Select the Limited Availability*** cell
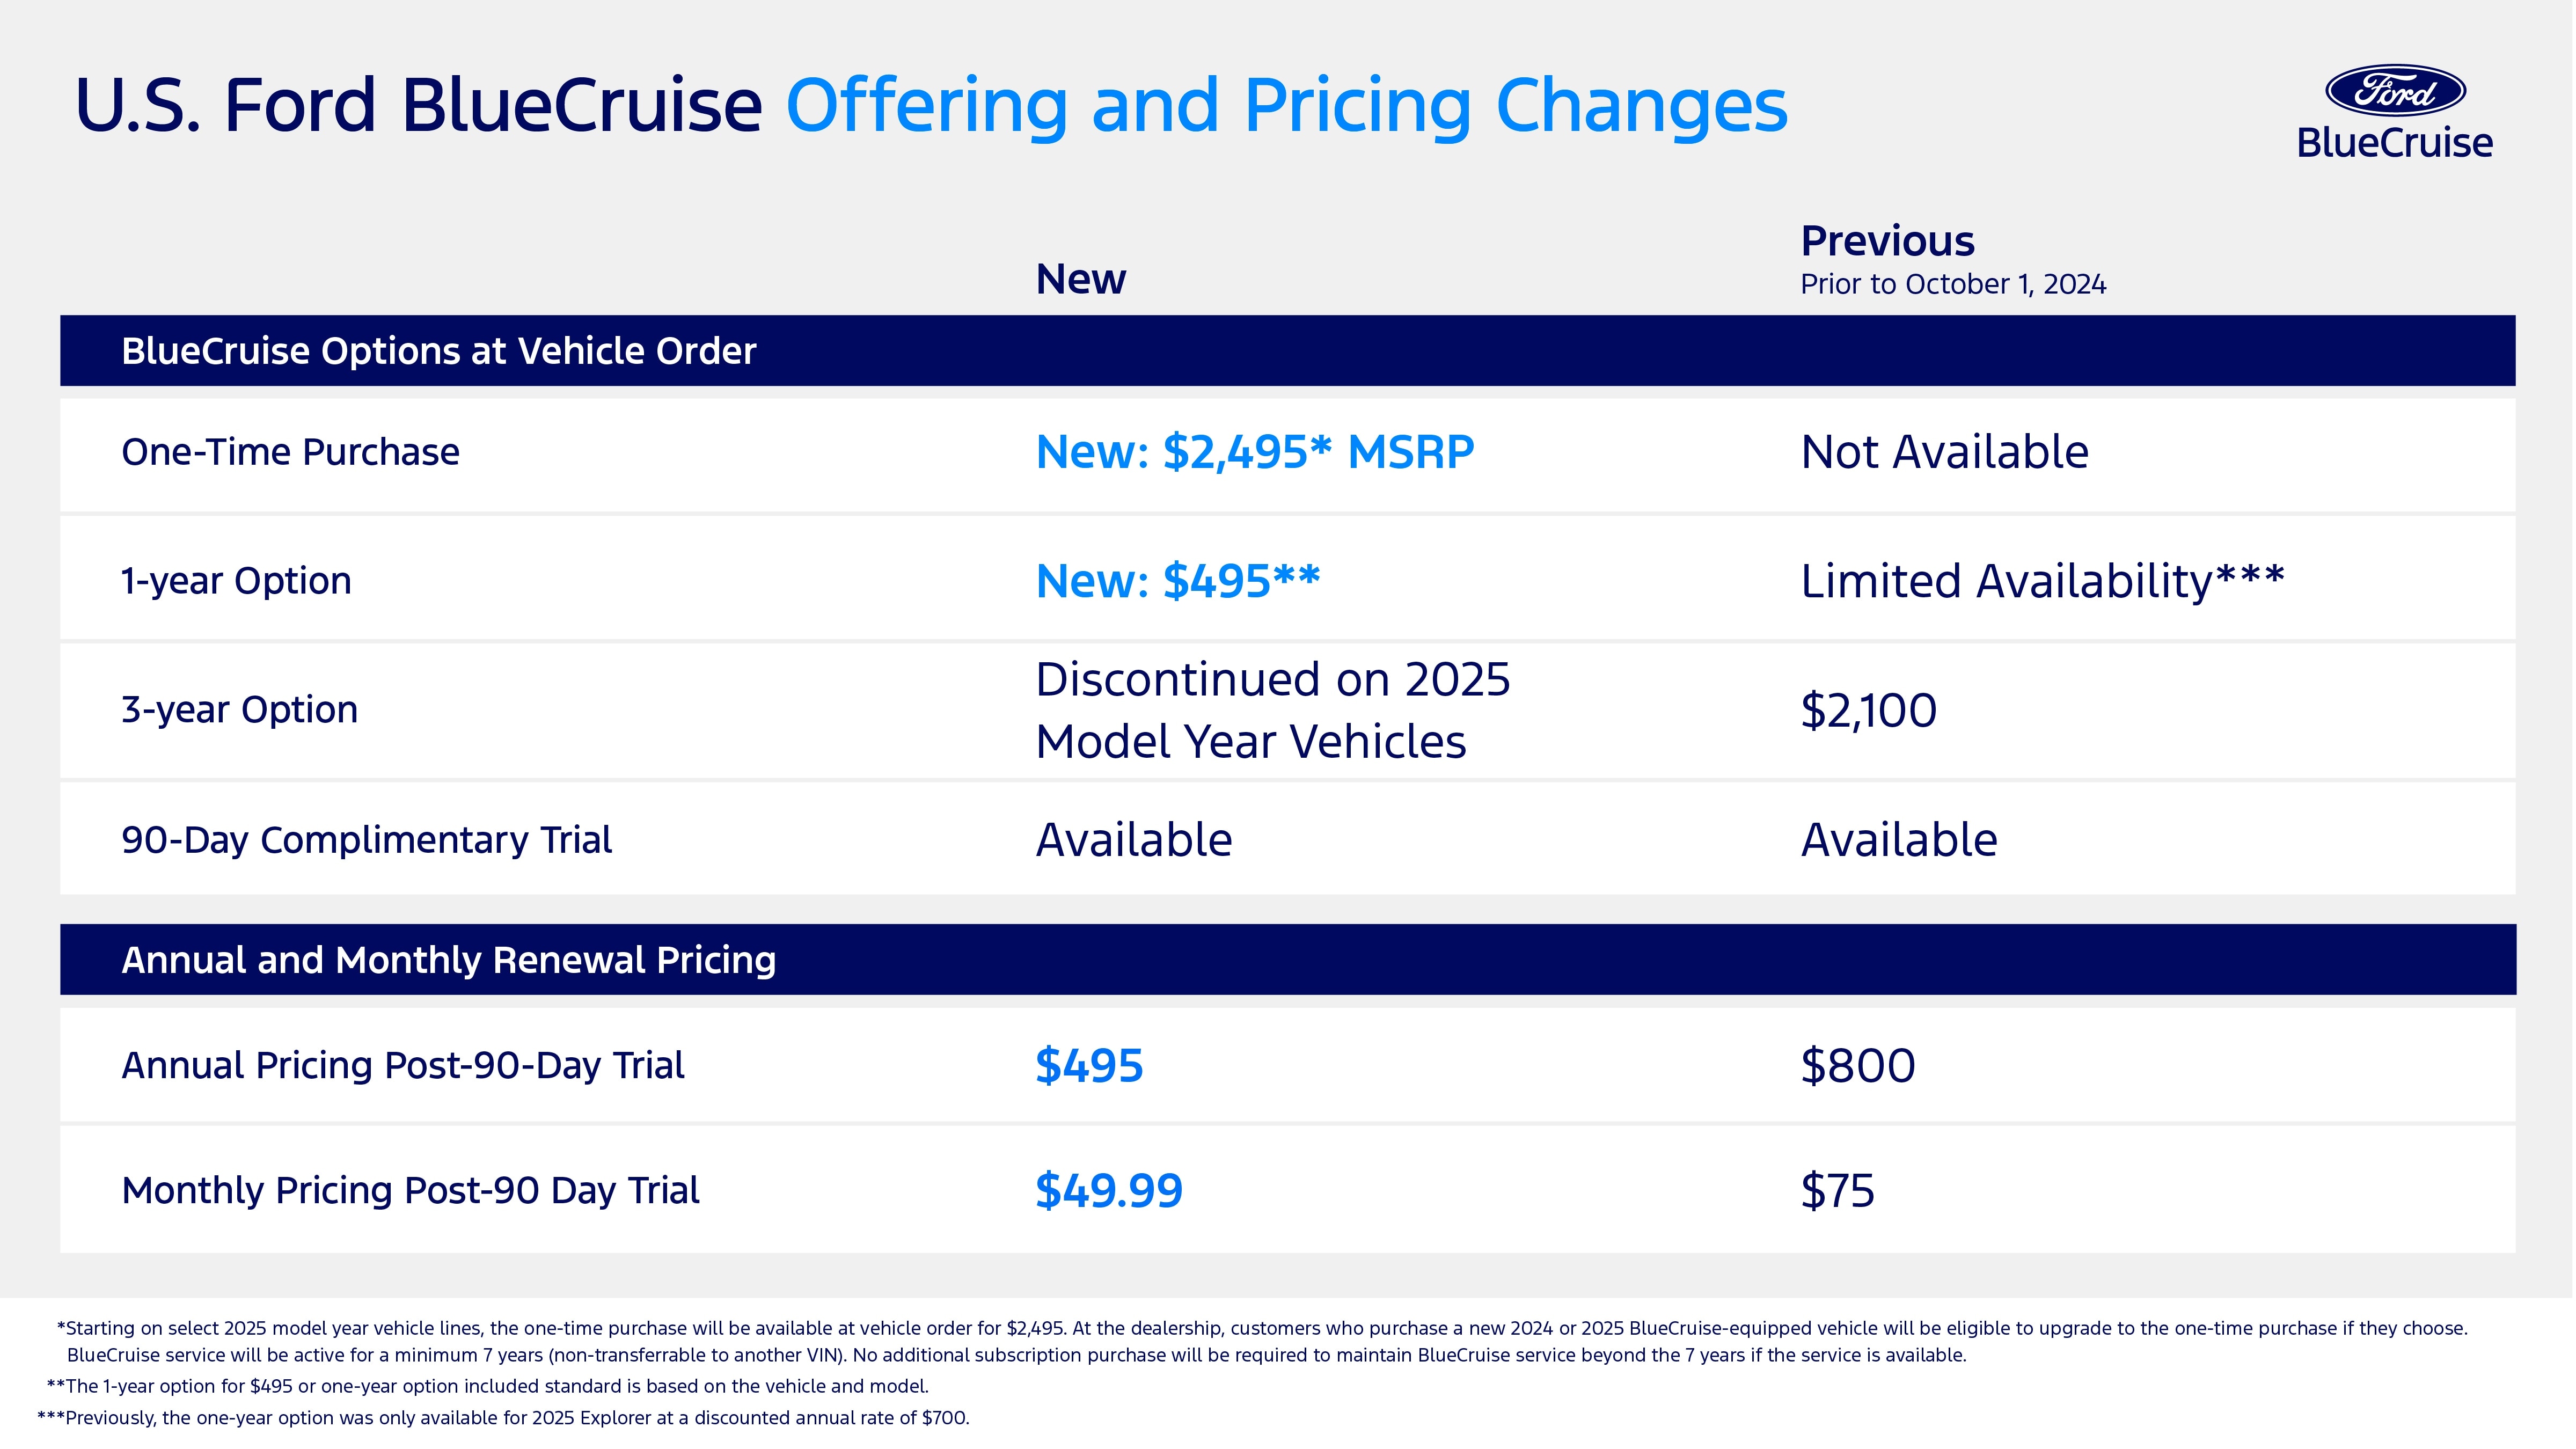The width and height of the screenshot is (2576, 1449). pos(2042,581)
